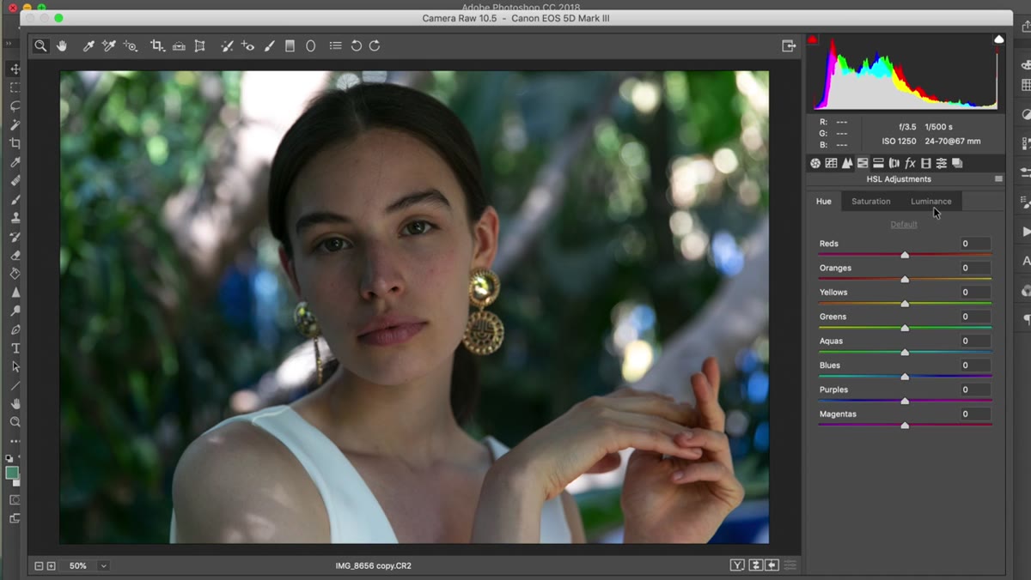The height and width of the screenshot is (580, 1031).
Task: Open the Snapshots panel tab
Action: 957,163
